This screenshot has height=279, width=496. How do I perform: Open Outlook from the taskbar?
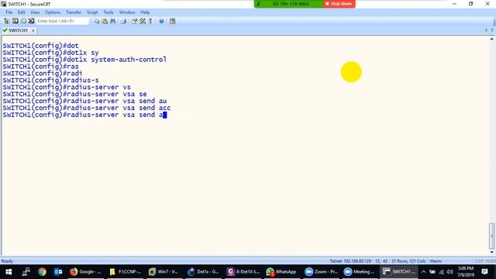pos(58,272)
